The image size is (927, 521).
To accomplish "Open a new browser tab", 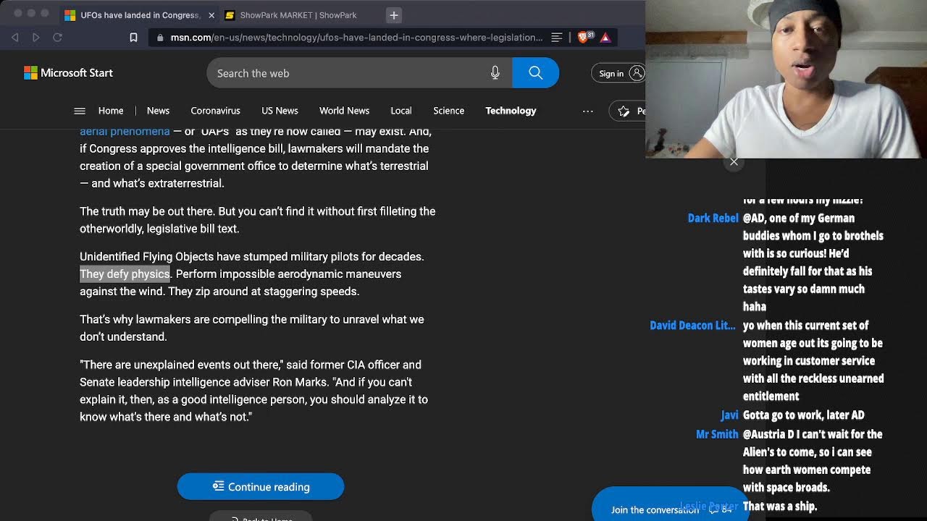I will click(394, 14).
